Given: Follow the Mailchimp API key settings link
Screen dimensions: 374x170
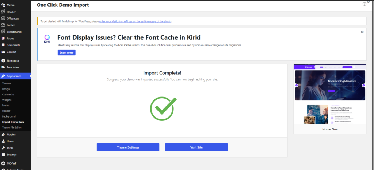Looking at the screenshot, I should [x=135, y=21].
